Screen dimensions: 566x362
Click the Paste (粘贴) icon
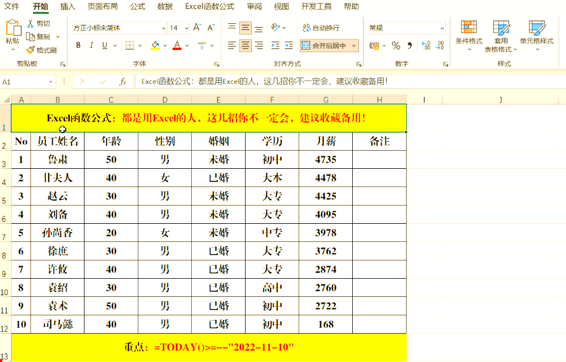click(x=13, y=28)
